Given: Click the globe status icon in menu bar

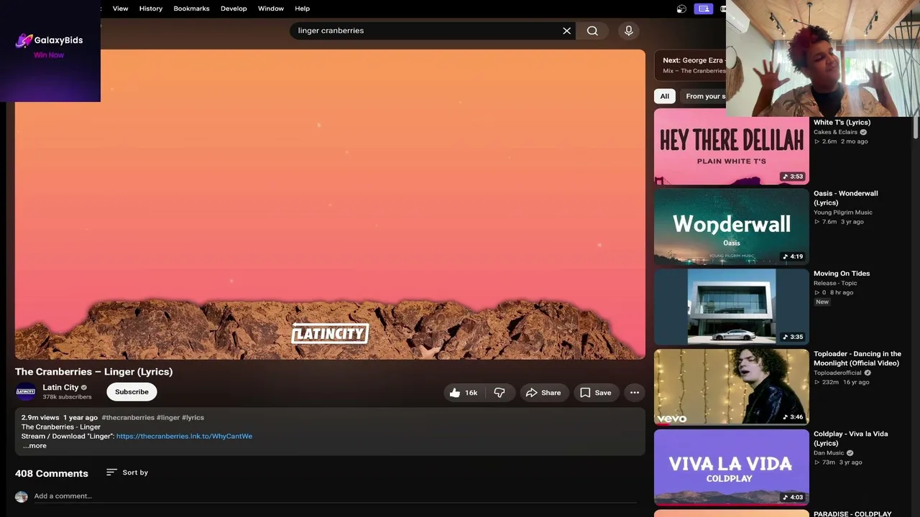Looking at the screenshot, I should (681, 9).
